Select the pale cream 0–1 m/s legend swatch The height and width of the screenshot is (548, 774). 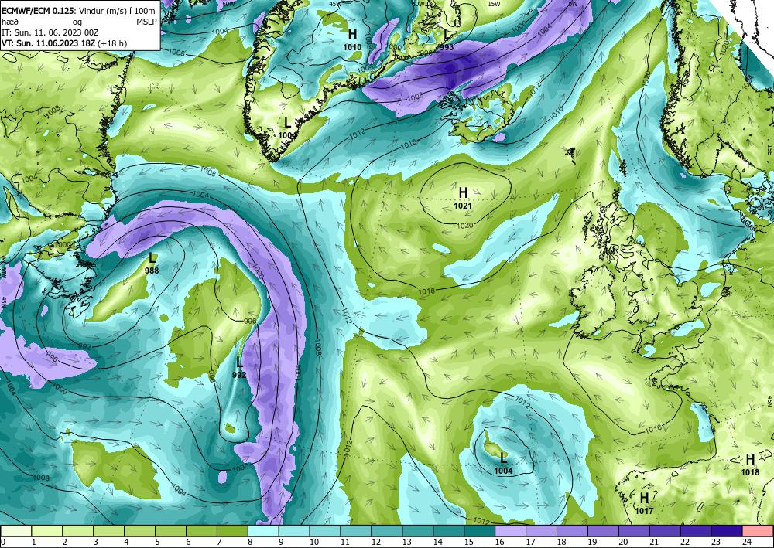pyautogui.click(x=16, y=531)
